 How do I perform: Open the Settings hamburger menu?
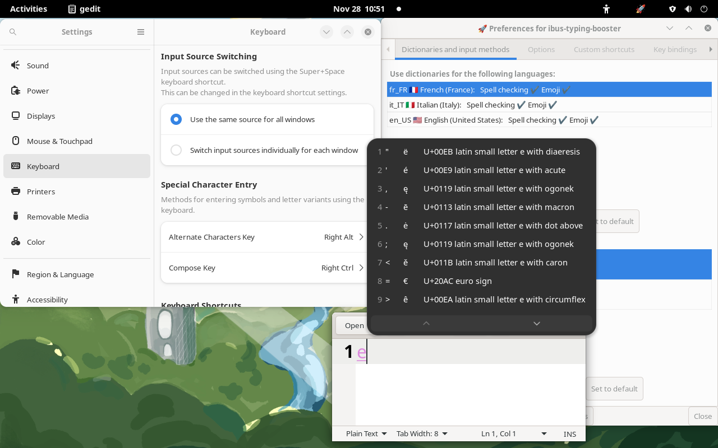(141, 31)
